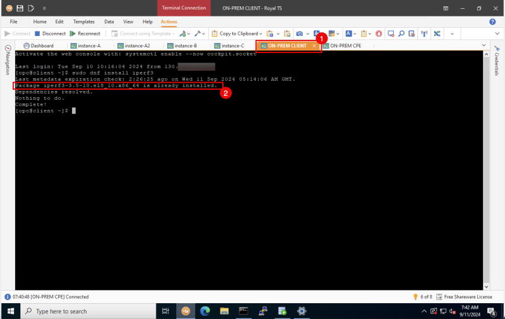
Task: Click the screenshot camera icon in the toolbar
Action: [299, 33]
